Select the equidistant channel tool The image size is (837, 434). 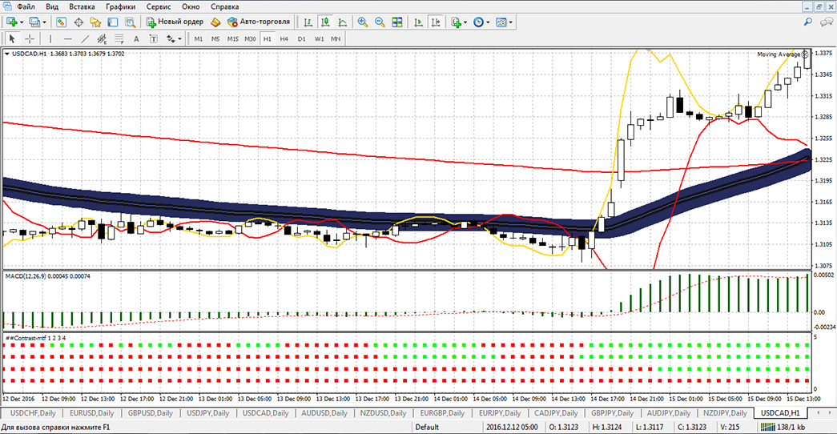point(102,38)
